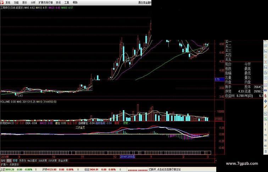Select the DDE决策 template tab
The height and width of the screenshot is (172, 268).
click(x=43, y=161)
